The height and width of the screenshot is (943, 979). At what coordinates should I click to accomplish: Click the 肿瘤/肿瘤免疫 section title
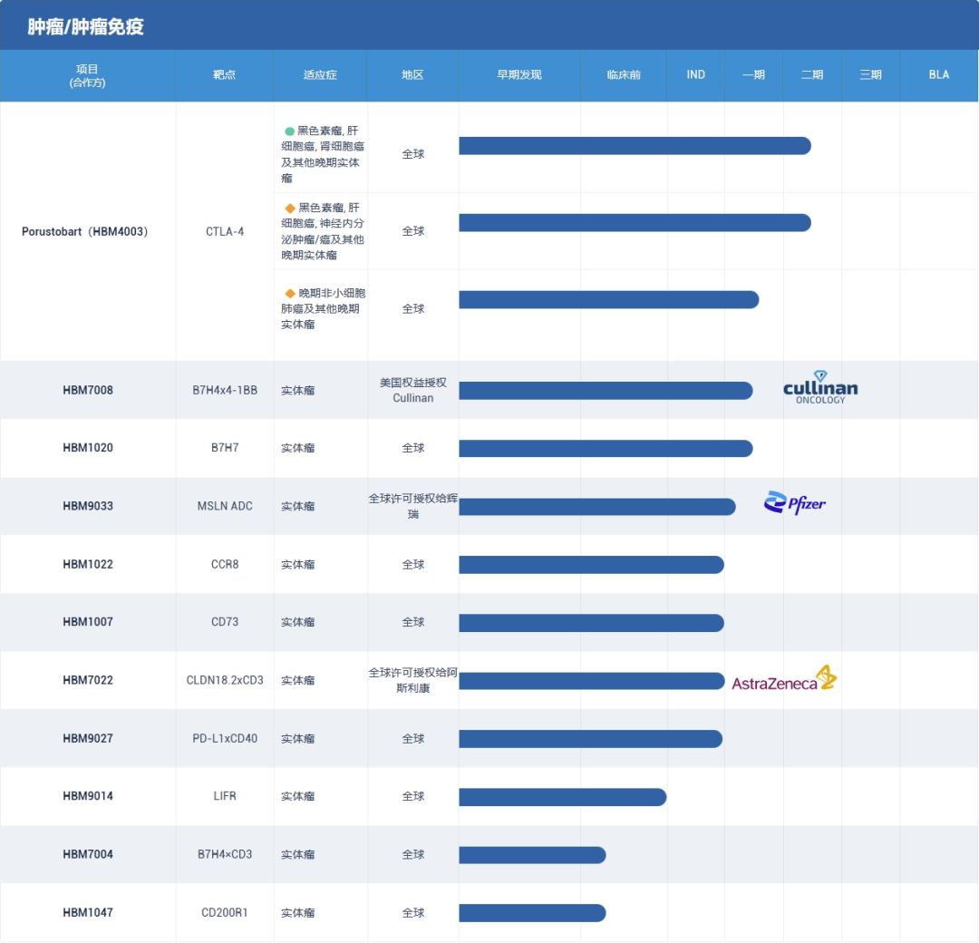(x=85, y=27)
